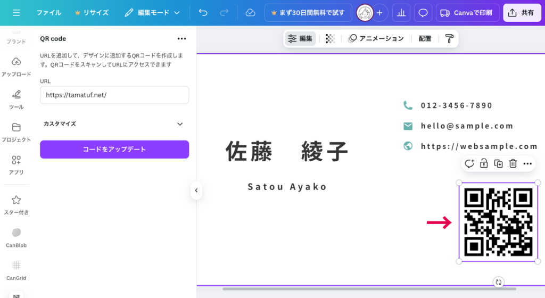Expand the カスタマイズ section
Viewport: 545px width, 298px height.
tap(114, 123)
